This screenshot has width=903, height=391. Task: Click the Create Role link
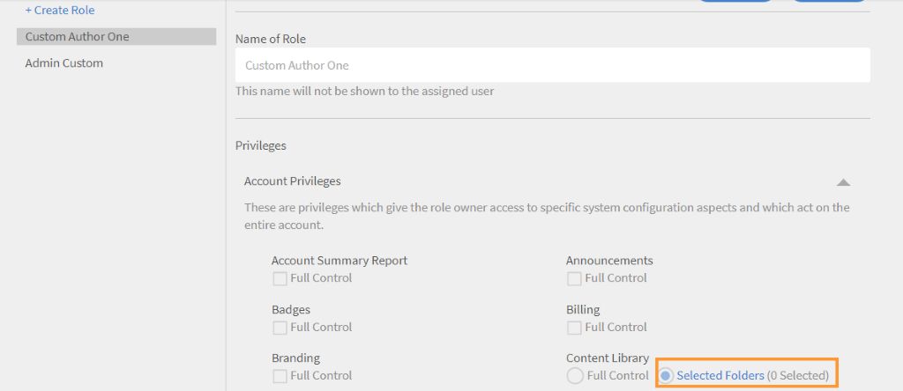coord(60,11)
